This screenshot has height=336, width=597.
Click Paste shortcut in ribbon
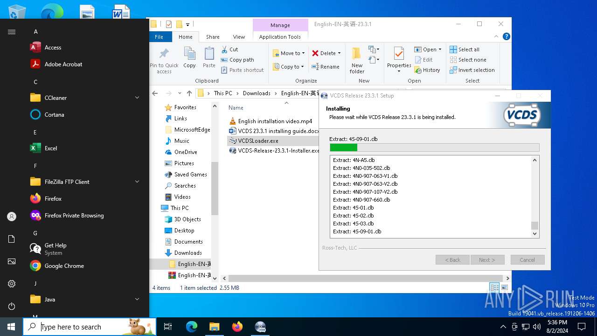coord(242,70)
